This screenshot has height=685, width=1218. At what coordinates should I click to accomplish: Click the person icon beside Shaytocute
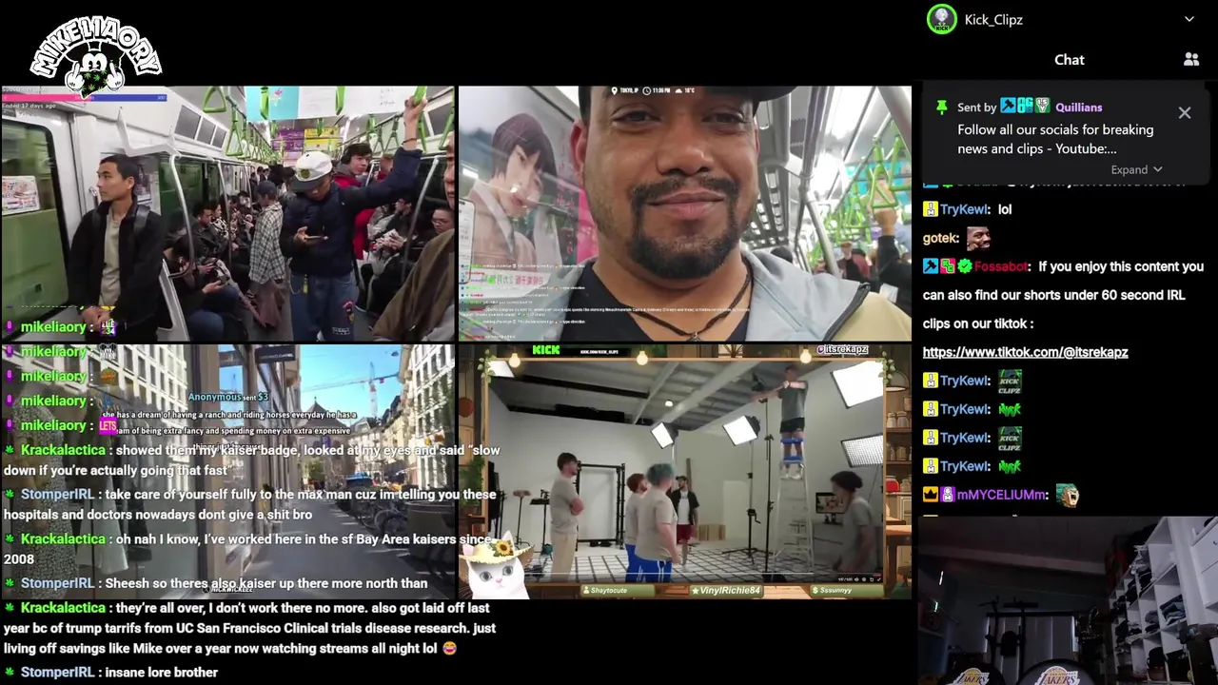click(585, 591)
